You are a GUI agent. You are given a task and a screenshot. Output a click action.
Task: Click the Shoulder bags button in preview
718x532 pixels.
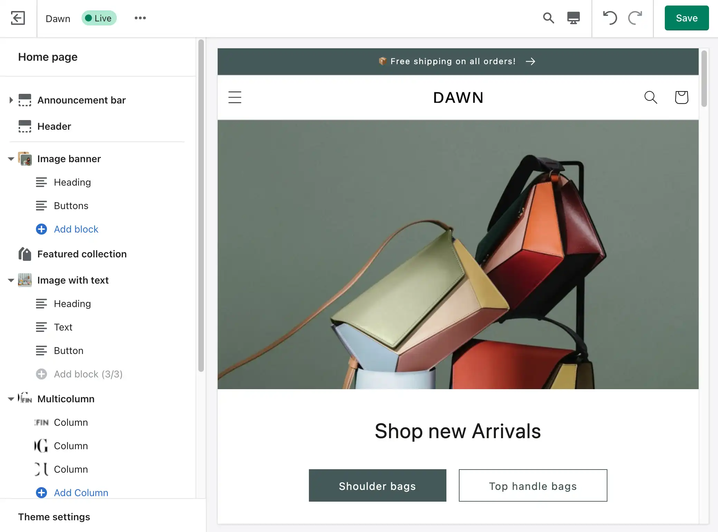tap(378, 485)
